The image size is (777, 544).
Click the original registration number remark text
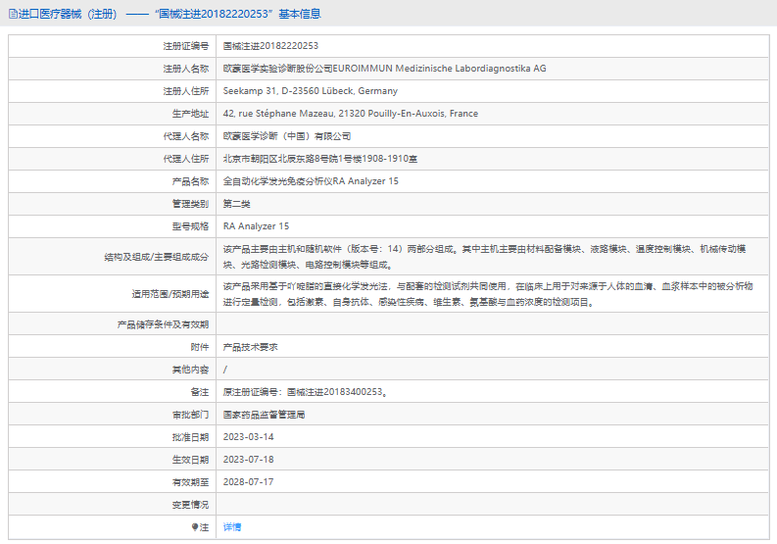coord(305,392)
